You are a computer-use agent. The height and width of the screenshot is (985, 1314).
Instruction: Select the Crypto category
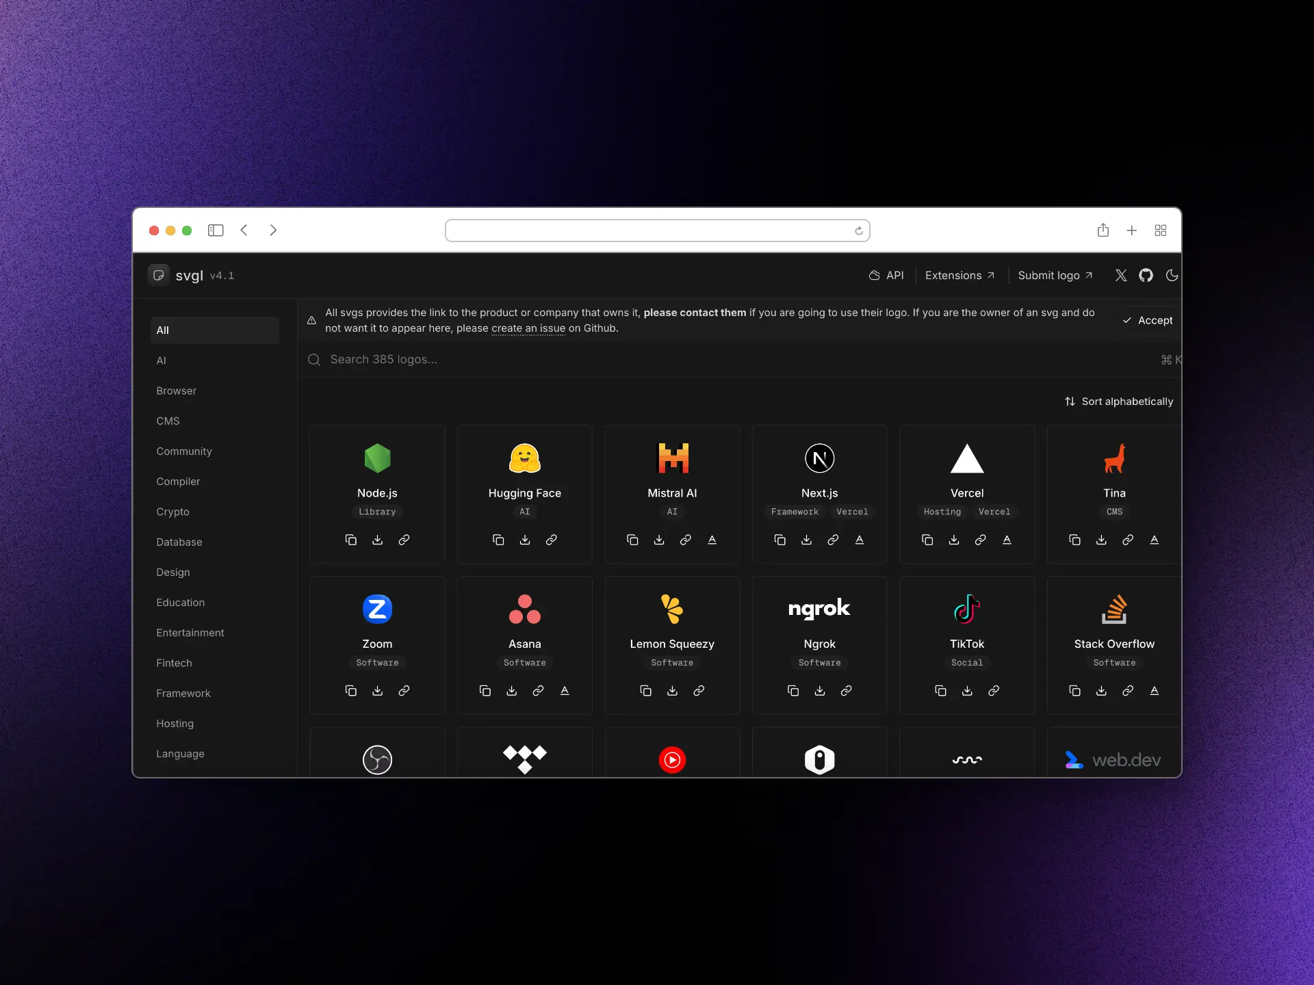pyautogui.click(x=215, y=512)
